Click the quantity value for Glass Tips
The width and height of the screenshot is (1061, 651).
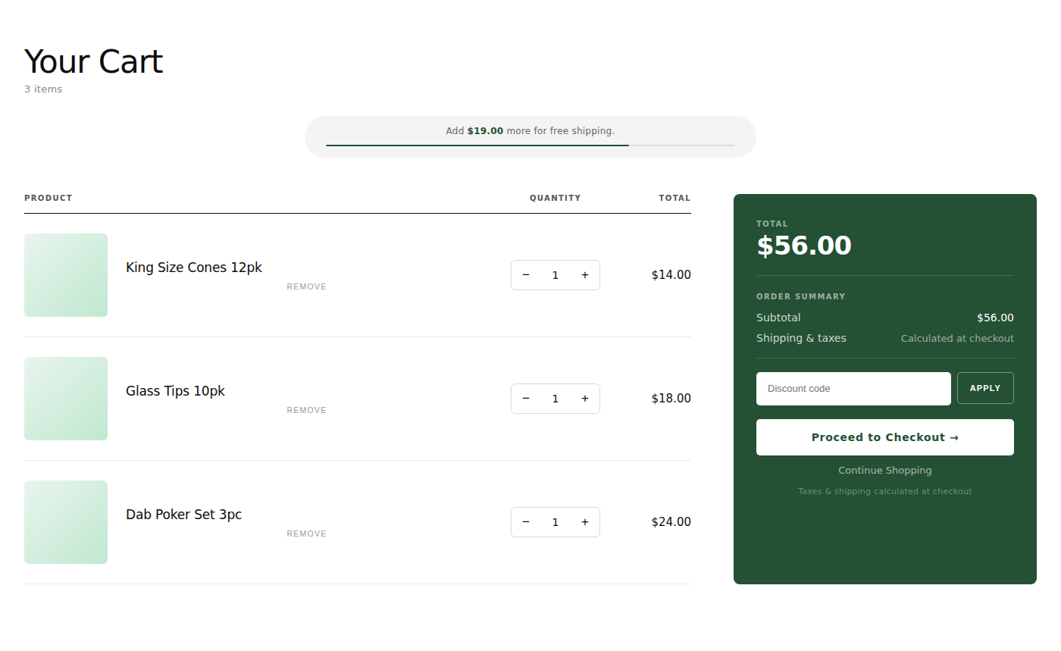pos(556,399)
